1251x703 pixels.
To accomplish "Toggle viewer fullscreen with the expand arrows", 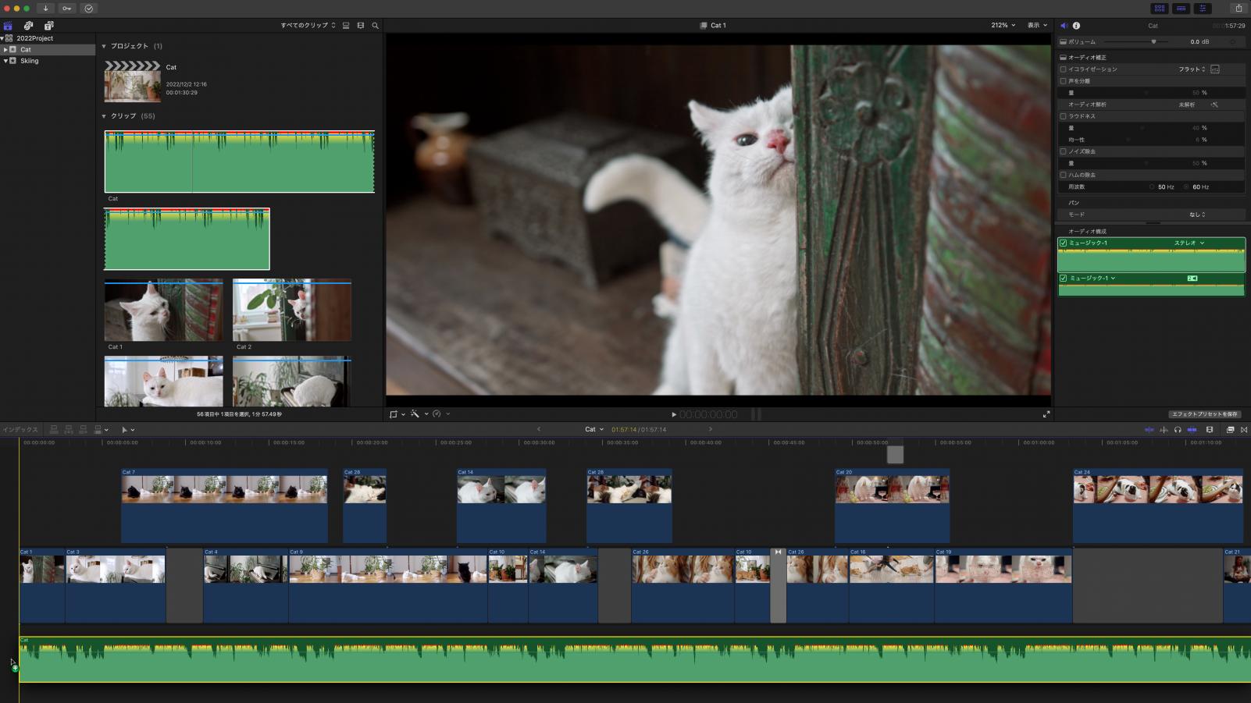I will pos(1046,414).
